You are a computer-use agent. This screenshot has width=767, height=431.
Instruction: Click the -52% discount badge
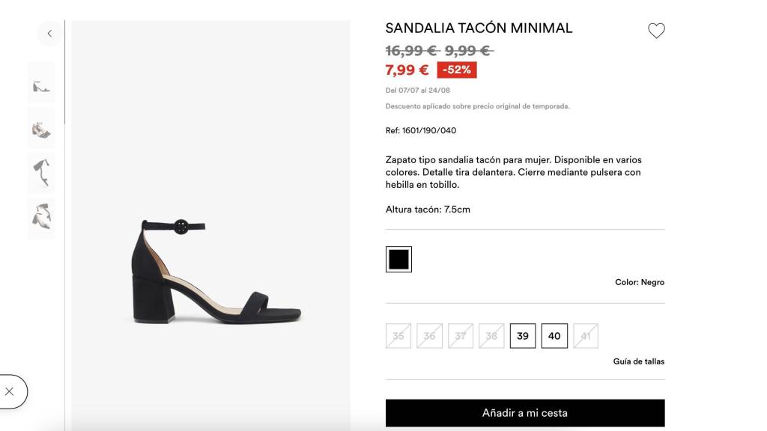456,68
